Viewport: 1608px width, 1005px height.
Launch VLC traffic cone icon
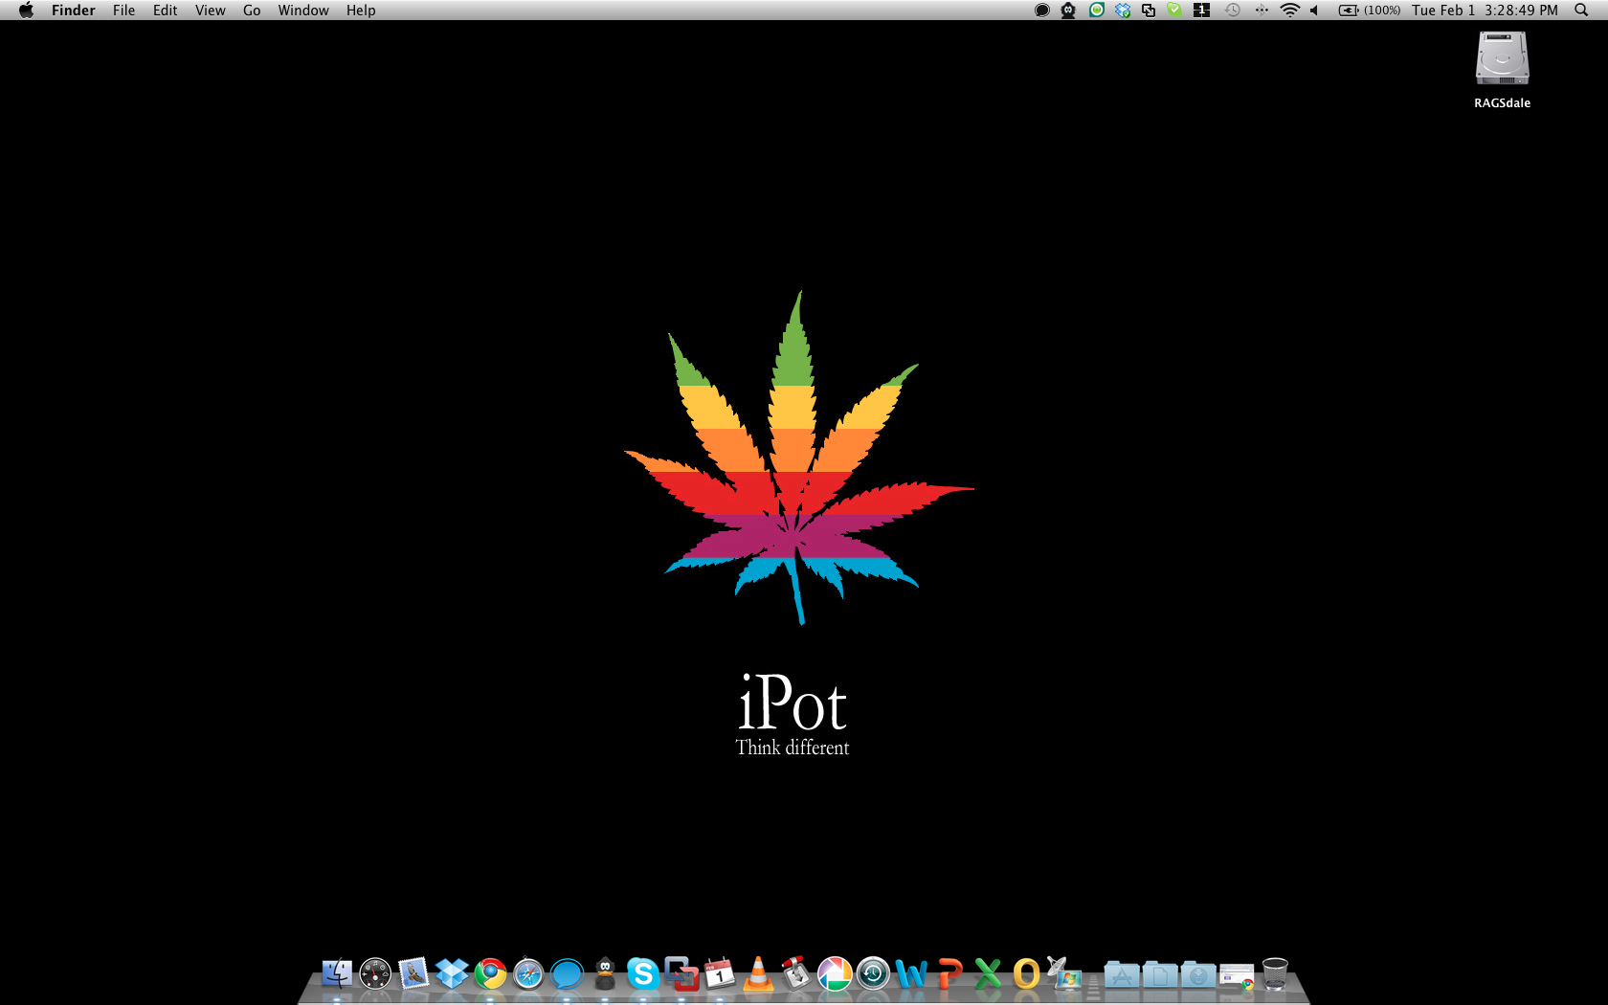(x=758, y=974)
